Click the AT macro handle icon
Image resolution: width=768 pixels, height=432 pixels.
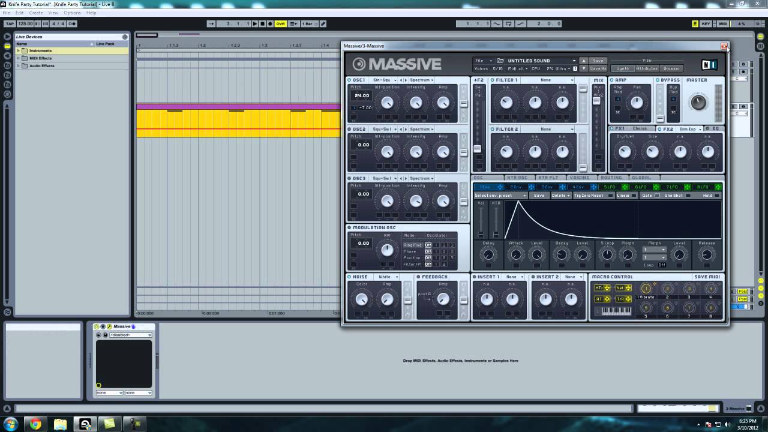pyautogui.click(x=607, y=299)
